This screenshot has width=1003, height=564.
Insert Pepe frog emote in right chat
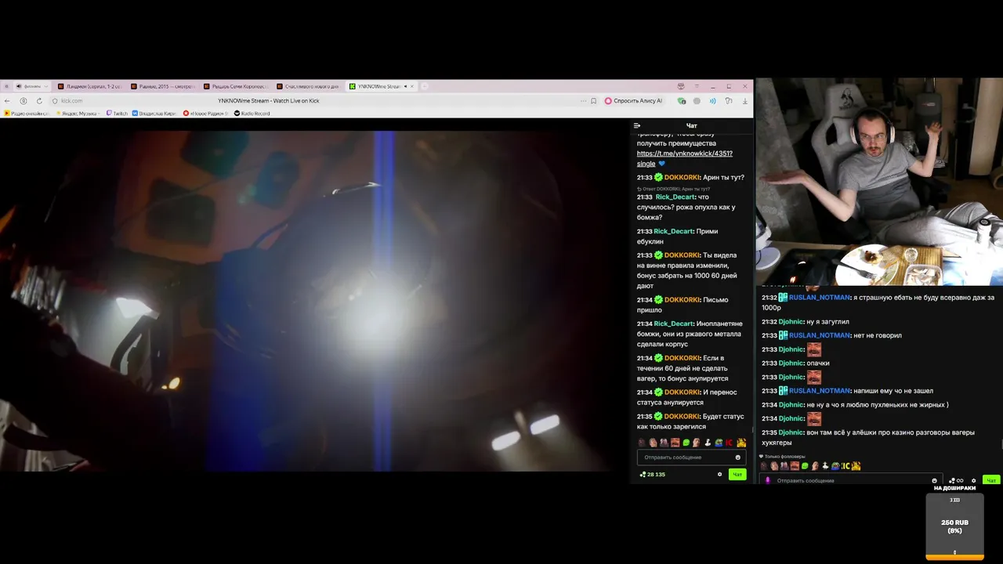835,466
